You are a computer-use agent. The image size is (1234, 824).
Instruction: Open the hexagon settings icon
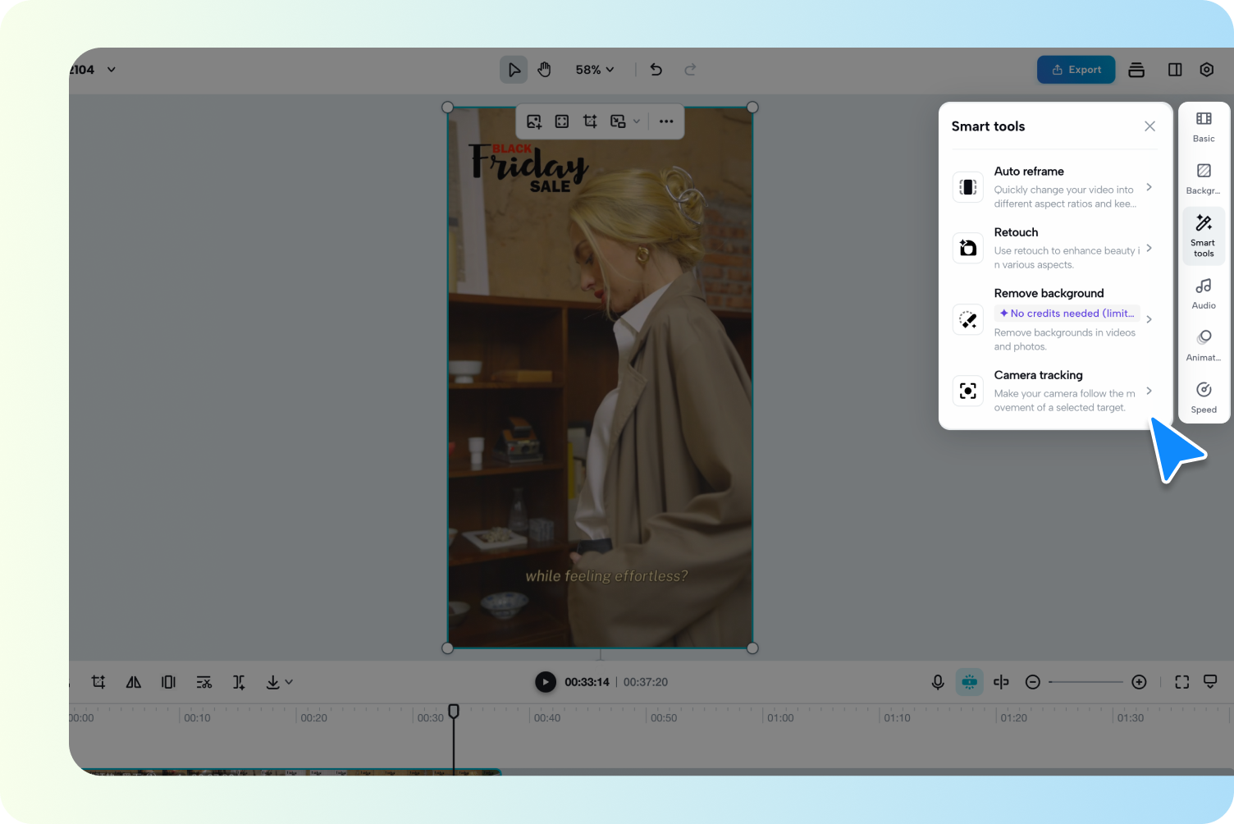pos(1206,70)
